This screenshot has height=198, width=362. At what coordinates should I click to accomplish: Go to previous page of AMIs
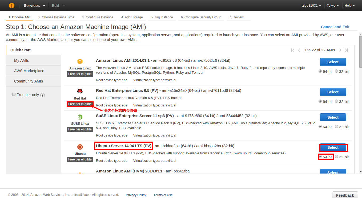coord(299,50)
